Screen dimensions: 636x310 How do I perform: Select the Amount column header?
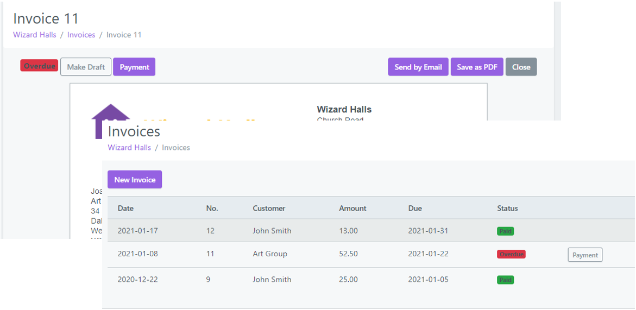(x=352, y=208)
